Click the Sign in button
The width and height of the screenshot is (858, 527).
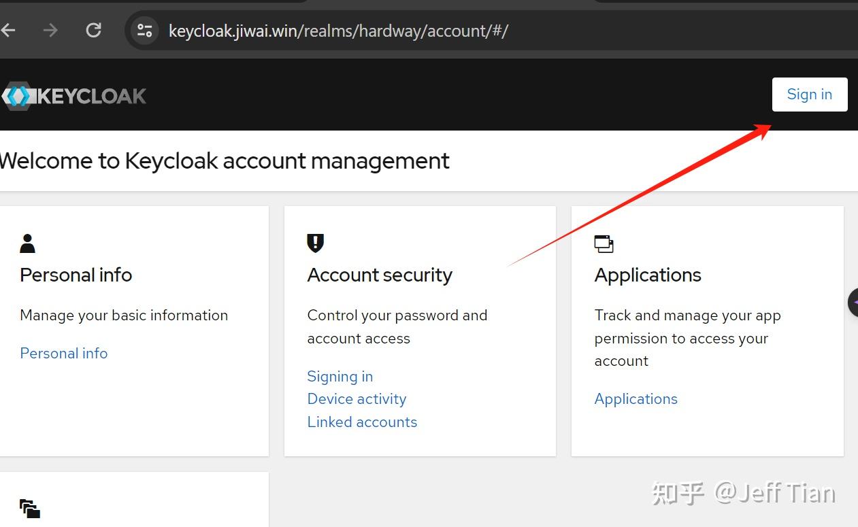[809, 94]
